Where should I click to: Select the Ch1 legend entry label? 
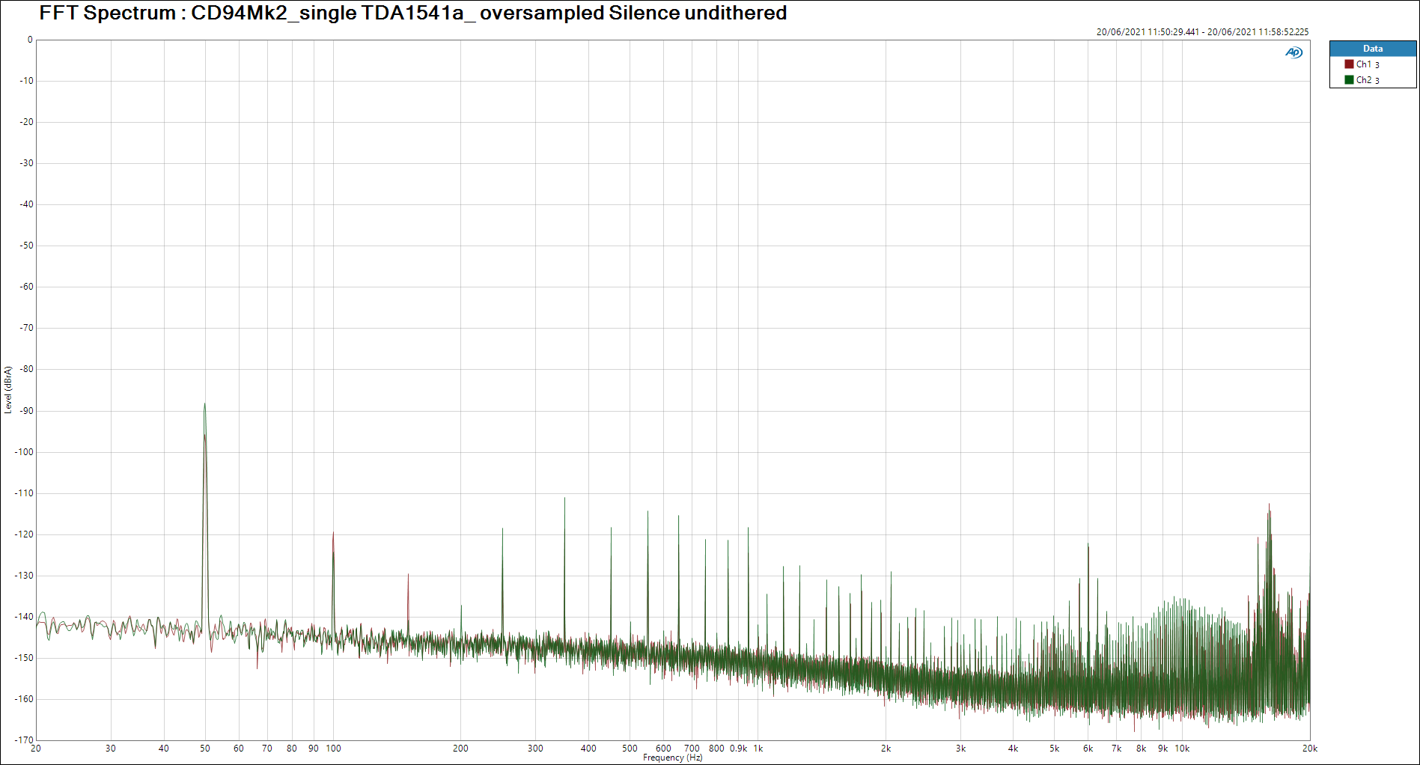[x=1367, y=64]
